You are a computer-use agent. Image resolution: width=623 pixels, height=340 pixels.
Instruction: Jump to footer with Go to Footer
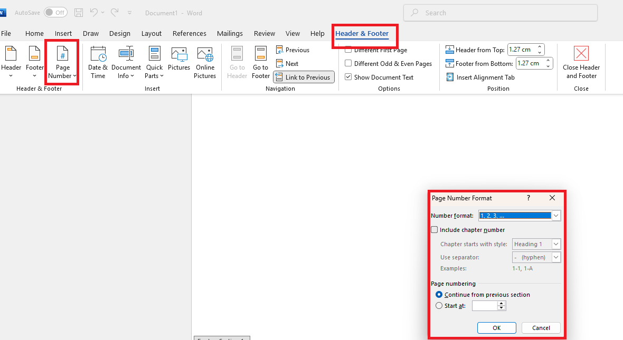(x=261, y=62)
